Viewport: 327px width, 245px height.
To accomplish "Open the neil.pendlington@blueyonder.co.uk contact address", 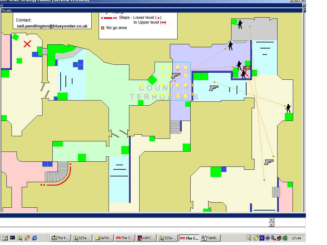I will [52, 26].
